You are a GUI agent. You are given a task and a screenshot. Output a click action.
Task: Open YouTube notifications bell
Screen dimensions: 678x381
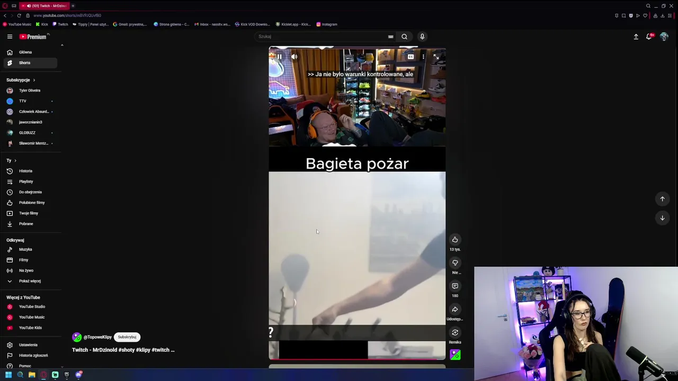[649, 37]
